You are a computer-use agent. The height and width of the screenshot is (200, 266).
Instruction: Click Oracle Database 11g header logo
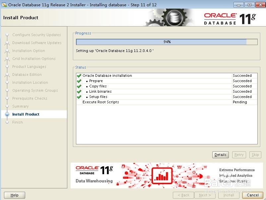[x=230, y=19]
